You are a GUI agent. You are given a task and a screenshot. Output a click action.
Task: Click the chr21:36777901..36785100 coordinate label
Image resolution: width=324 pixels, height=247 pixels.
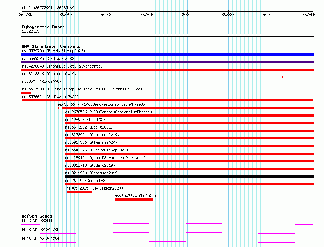coord(48,8)
